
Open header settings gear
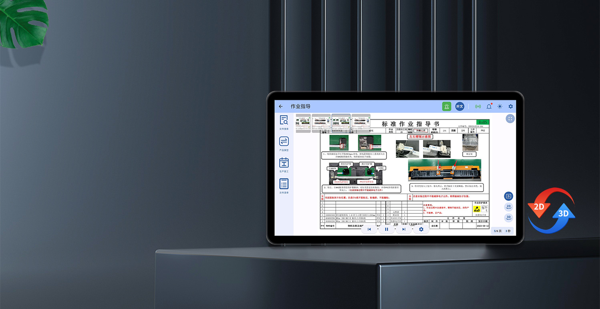(x=511, y=106)
